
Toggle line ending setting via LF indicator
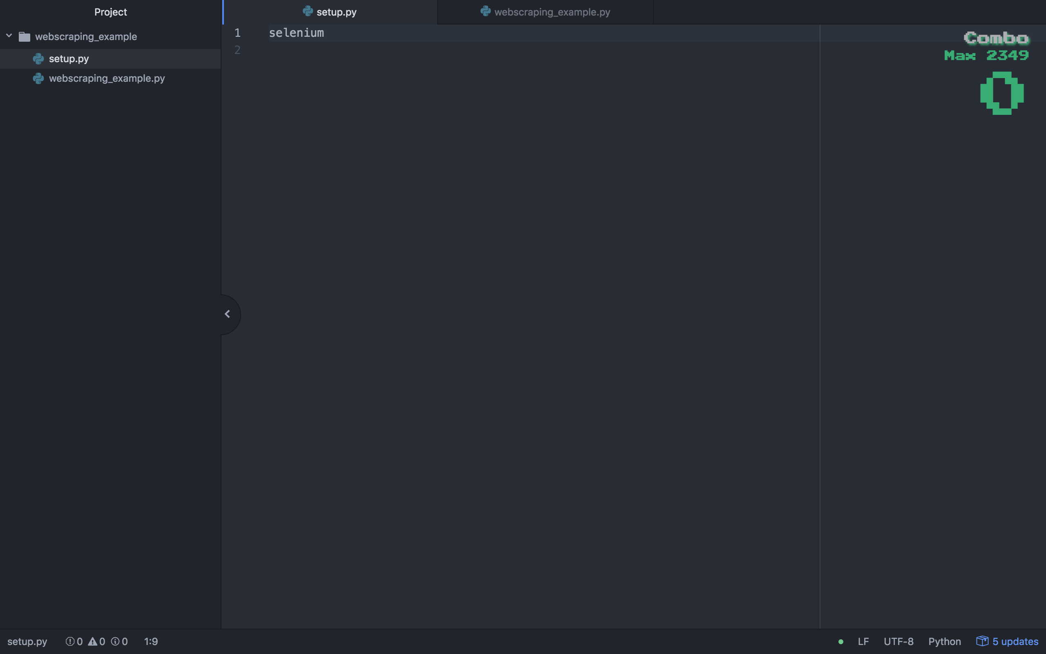click(864, 641)
